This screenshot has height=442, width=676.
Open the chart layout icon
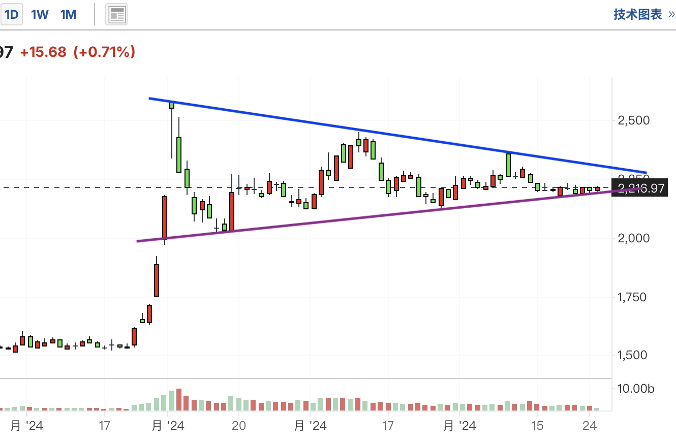(x=116, y=15)
